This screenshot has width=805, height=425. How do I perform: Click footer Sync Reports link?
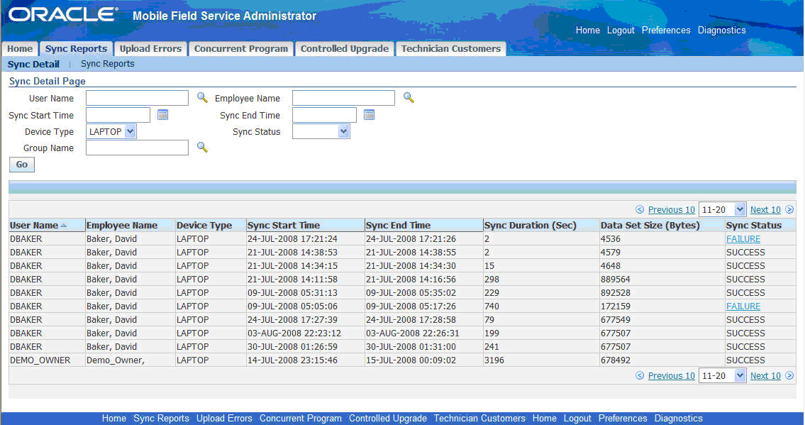(161, 418)
